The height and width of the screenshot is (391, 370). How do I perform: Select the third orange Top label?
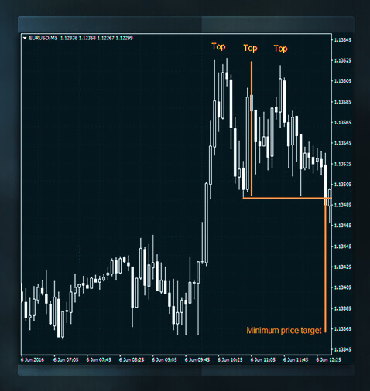280,49
